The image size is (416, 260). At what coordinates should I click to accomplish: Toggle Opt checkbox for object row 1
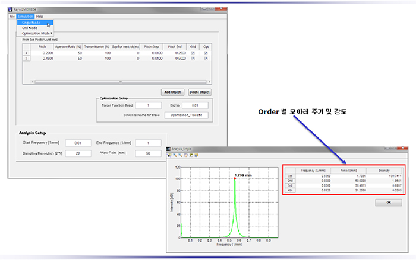(206, 53)
